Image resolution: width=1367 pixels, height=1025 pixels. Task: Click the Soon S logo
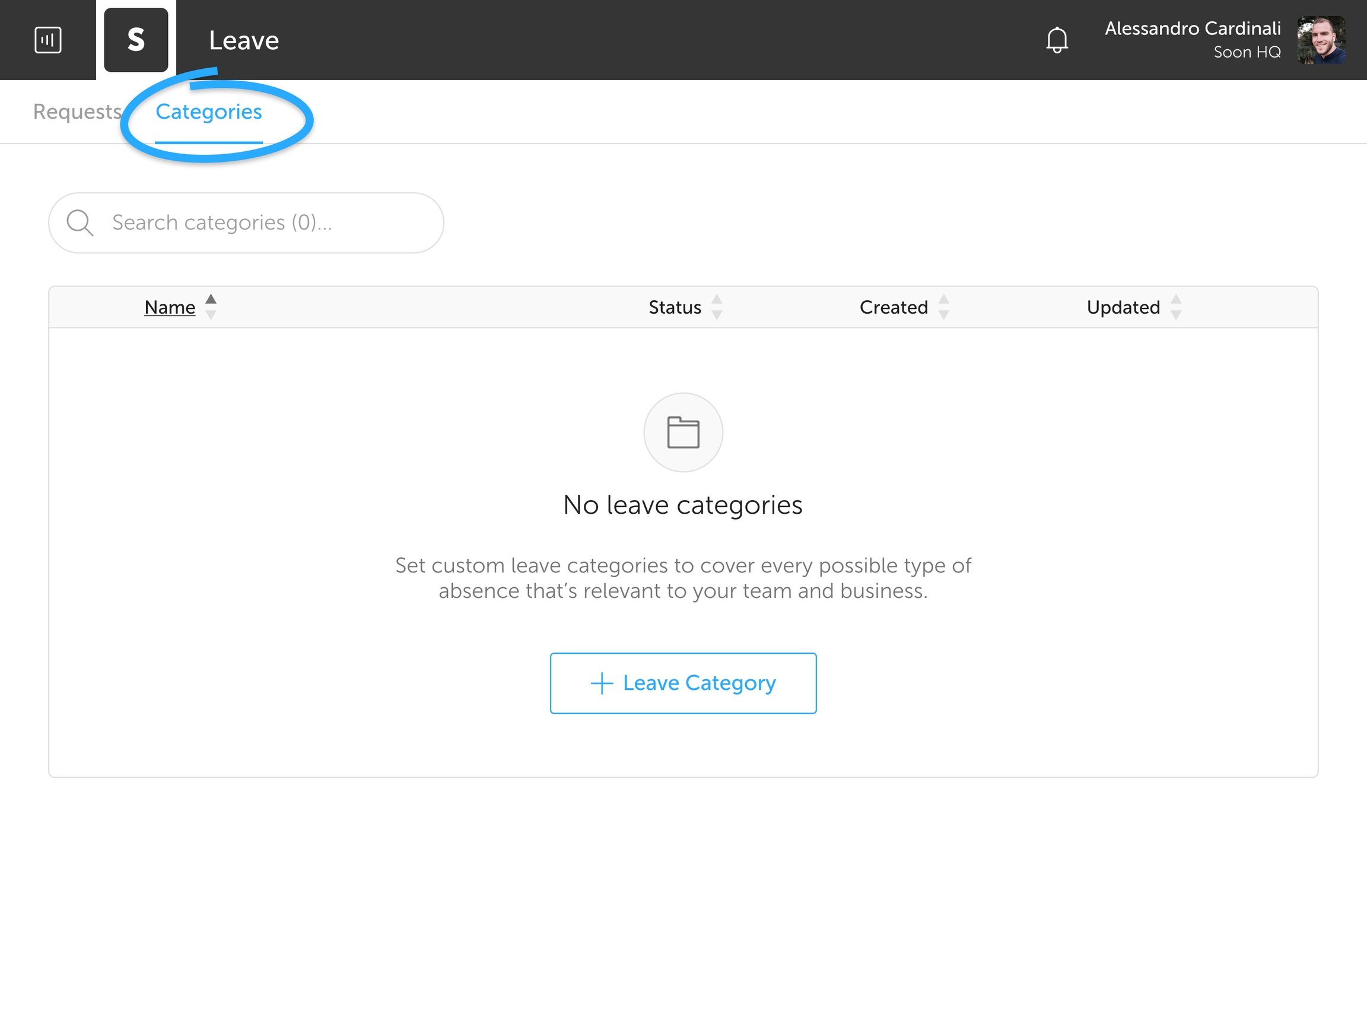(x=136, y=40)
